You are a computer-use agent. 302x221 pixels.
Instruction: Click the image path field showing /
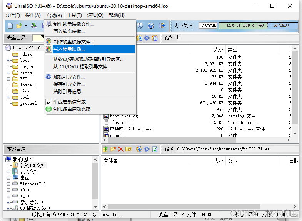(237, 38)
